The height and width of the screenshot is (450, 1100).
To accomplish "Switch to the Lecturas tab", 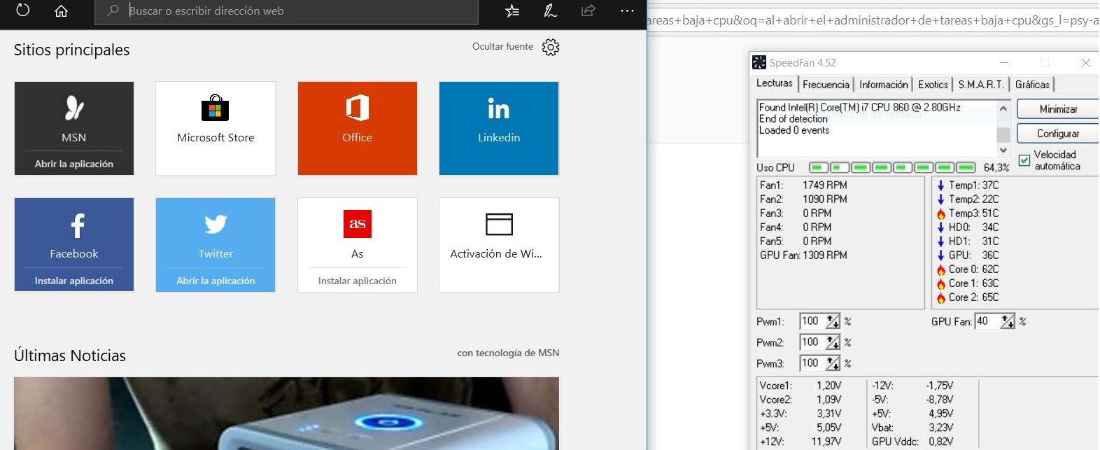I will point(775,83).
